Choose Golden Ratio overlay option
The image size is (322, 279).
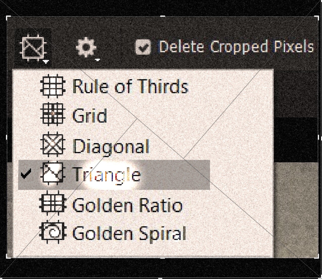tap(127, 205)
